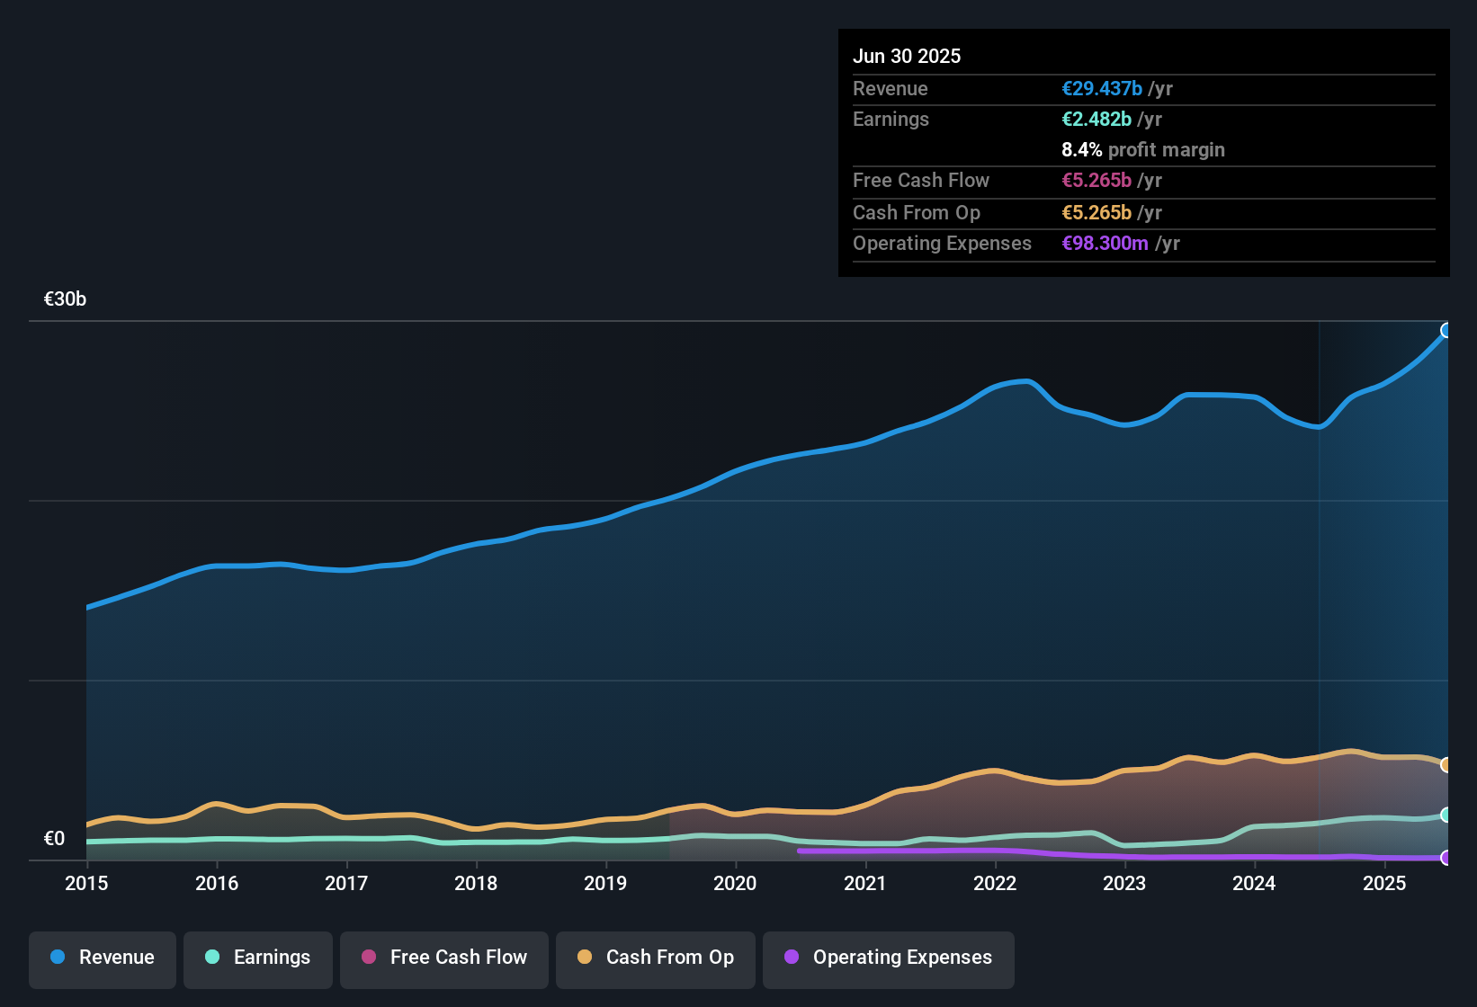Click the Operating Expenses endpoint marker

coord(1446,859)
